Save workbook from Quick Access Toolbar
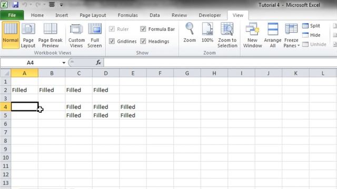 click(x=15, y=5)
